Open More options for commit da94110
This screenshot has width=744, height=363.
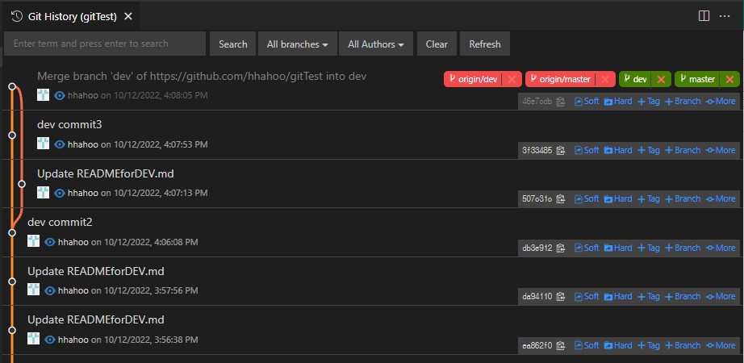click(x=721, y=296)
